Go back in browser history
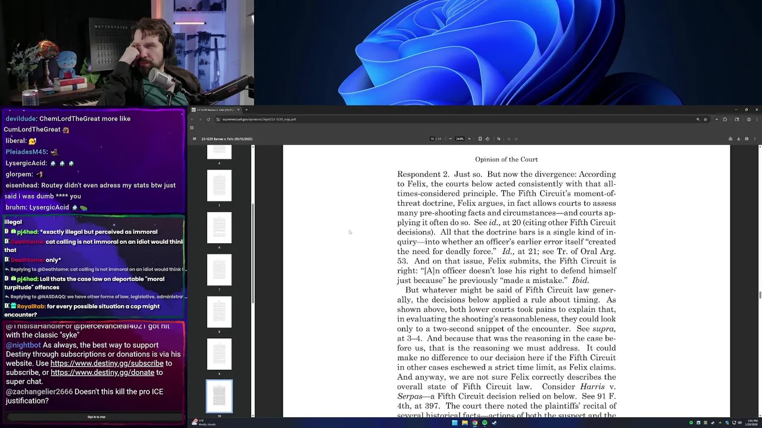Screen dimensions: 762x428 click(193, 119)
